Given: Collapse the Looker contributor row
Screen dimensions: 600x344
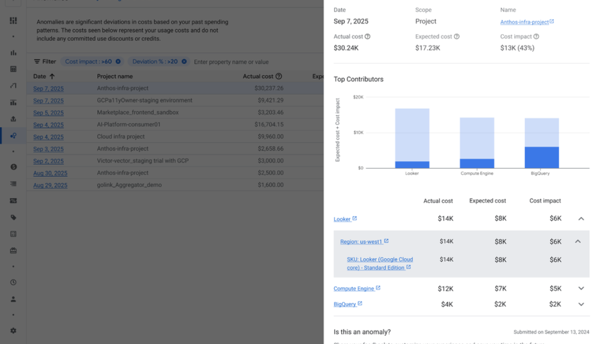Looking at the screenshot, I should (581, 218).
